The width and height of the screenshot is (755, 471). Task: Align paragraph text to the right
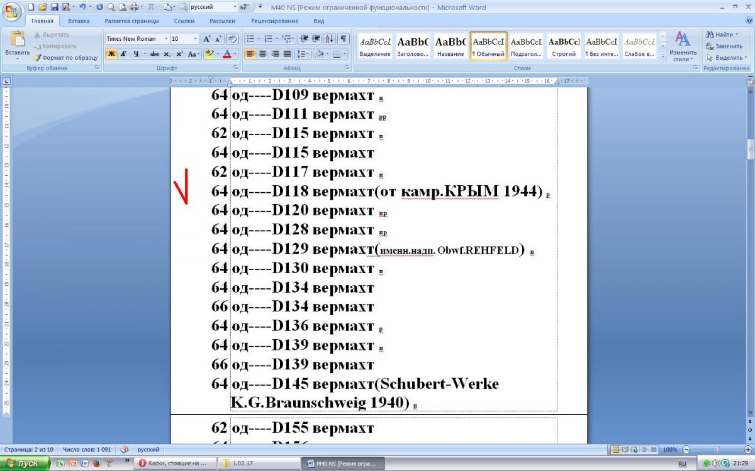pos(275,54)
